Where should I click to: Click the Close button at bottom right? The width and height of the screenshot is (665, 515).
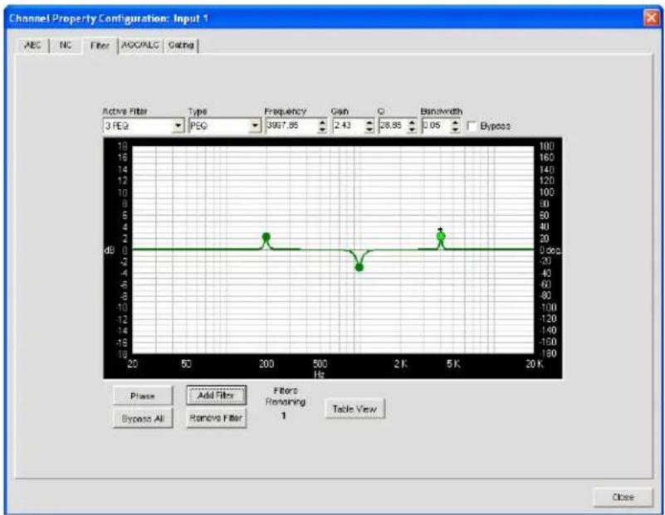coord(623,498)
